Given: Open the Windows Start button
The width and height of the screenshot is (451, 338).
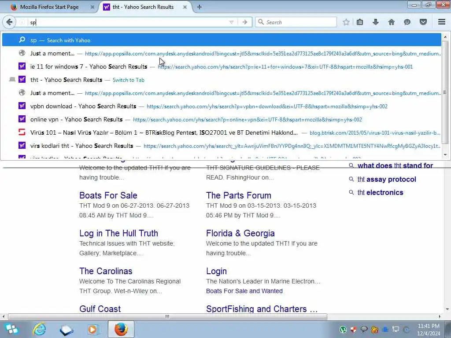Looking at the screenshot, I should (11, 329).
